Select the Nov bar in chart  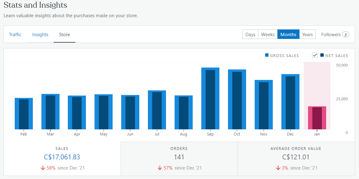pos(264,105)
